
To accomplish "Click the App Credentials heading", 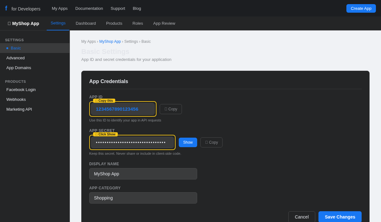I will coord(109,82).
